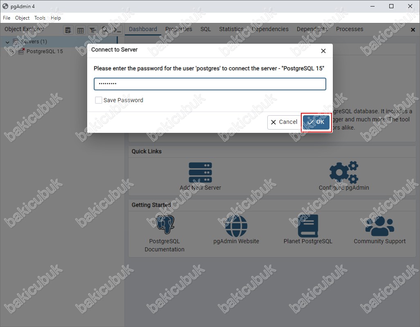This screenshot has width=420, height=327.
Task: Click the Servers group icon in tree
Action: click(x=16, y=42)
